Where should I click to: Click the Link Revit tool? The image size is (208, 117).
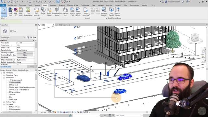10,12
